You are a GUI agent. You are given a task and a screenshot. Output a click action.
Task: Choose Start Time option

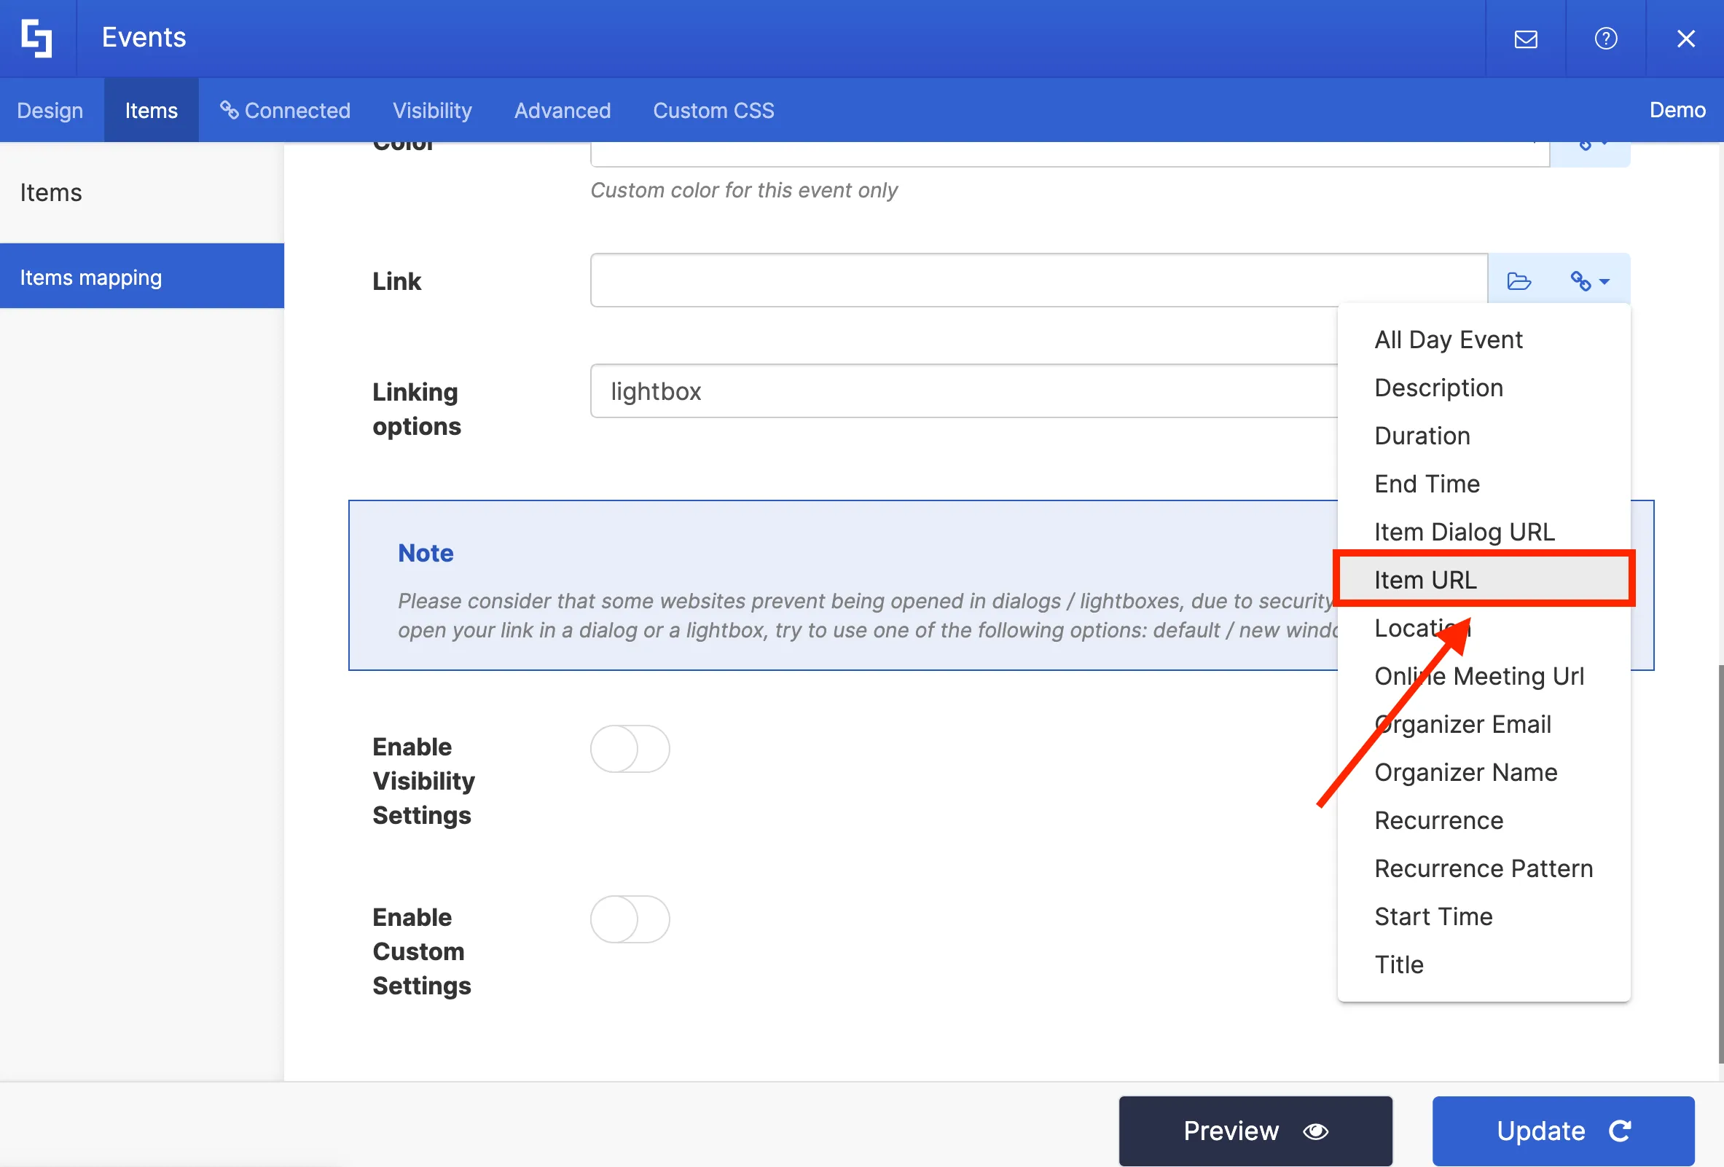(1484, 916)
